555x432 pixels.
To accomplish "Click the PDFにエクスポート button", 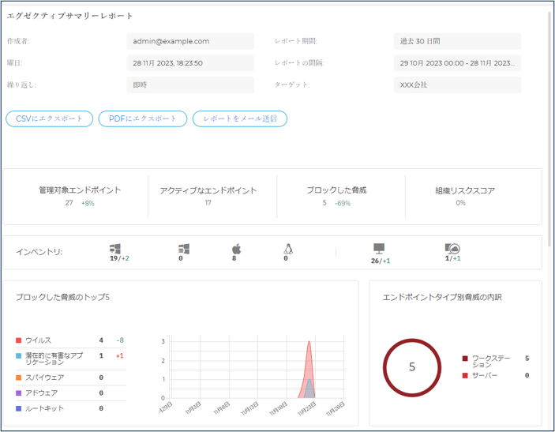I will tap(143, 118).
